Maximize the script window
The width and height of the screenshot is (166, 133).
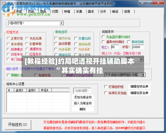click(149, 3)
